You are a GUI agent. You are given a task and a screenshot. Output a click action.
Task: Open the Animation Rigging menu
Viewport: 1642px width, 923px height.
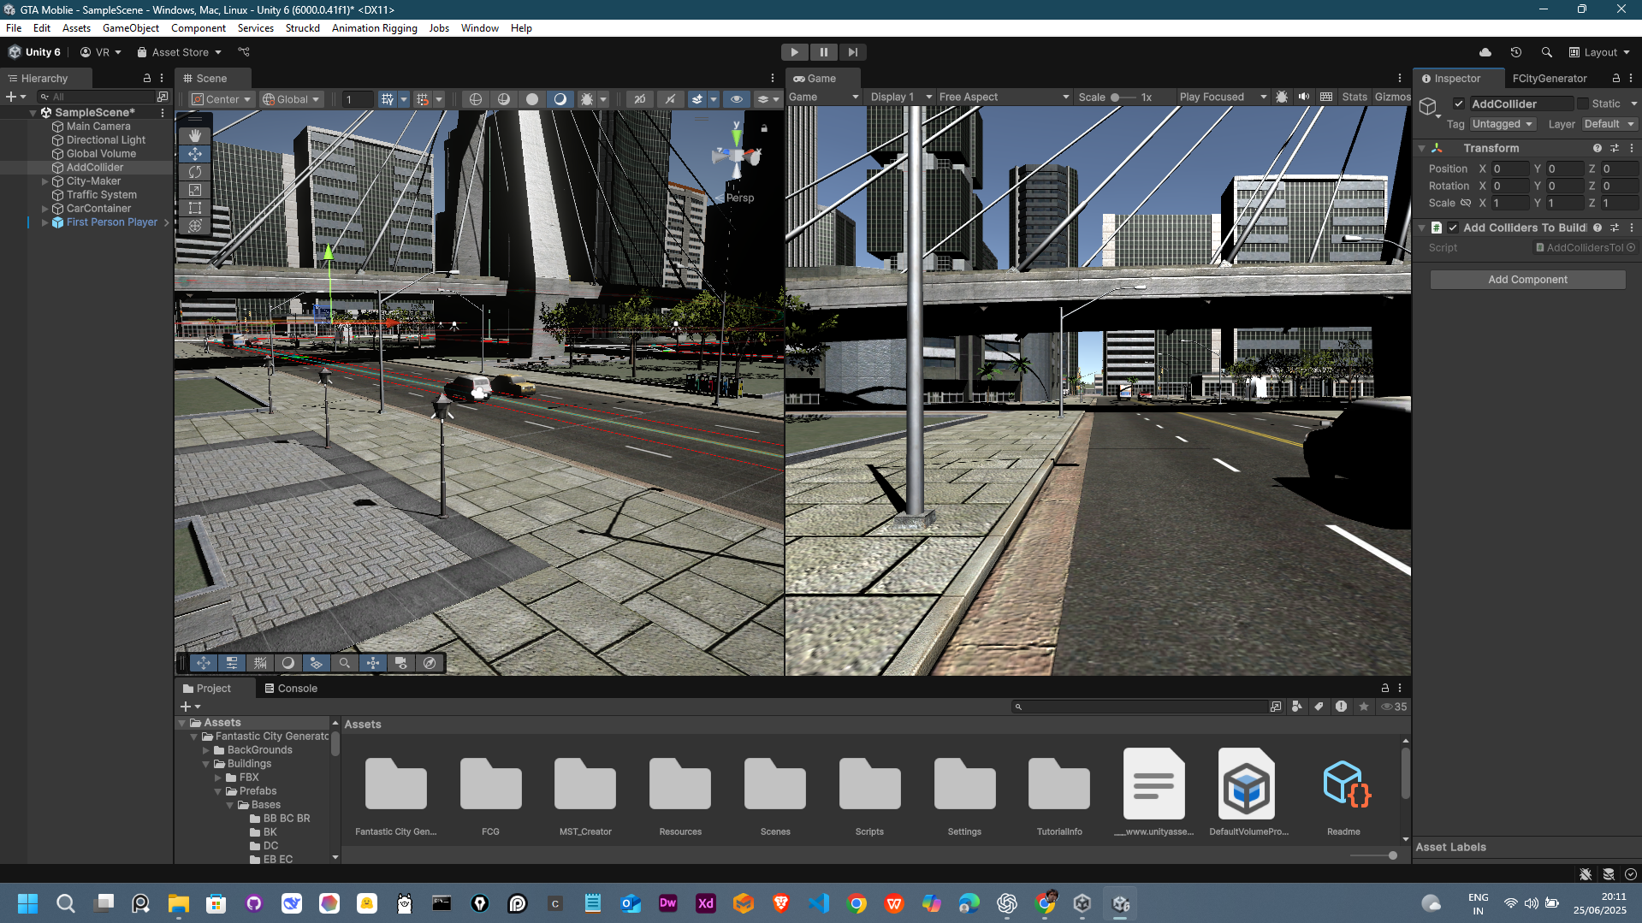click(x=374, y=28)
